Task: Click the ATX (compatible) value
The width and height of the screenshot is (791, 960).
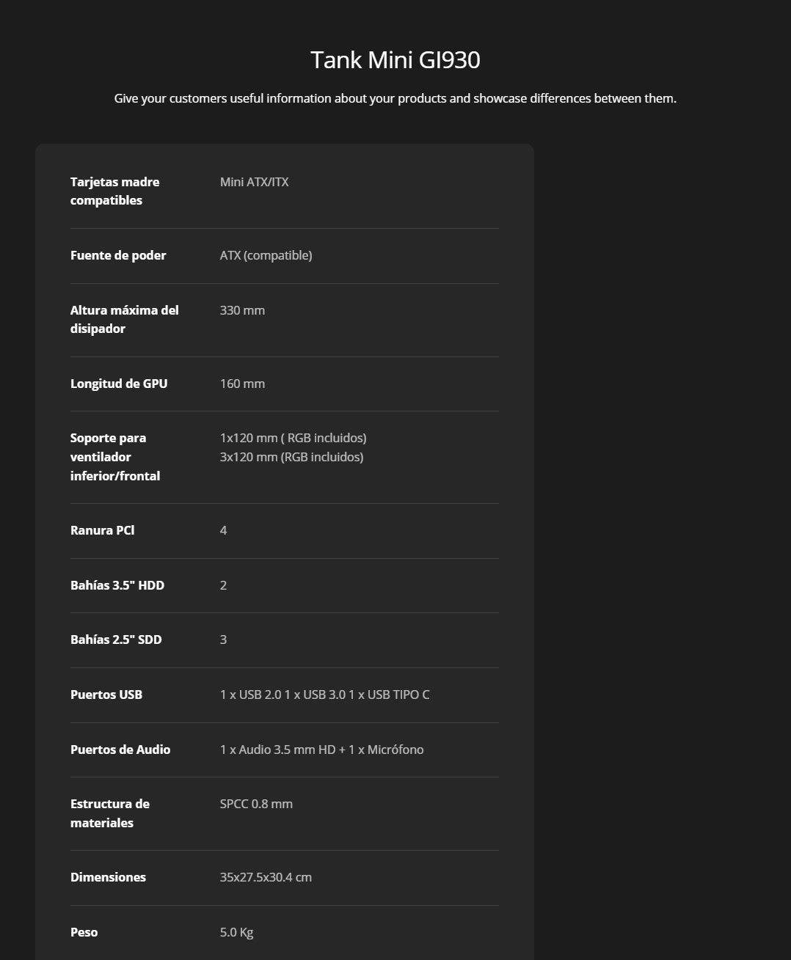Action: [x=266, y=255]
